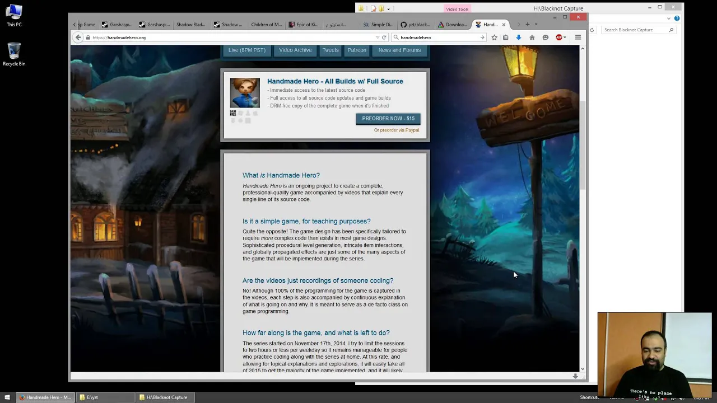Click the scrollbar down arrow
717x403 pixels.
[583, 368]
